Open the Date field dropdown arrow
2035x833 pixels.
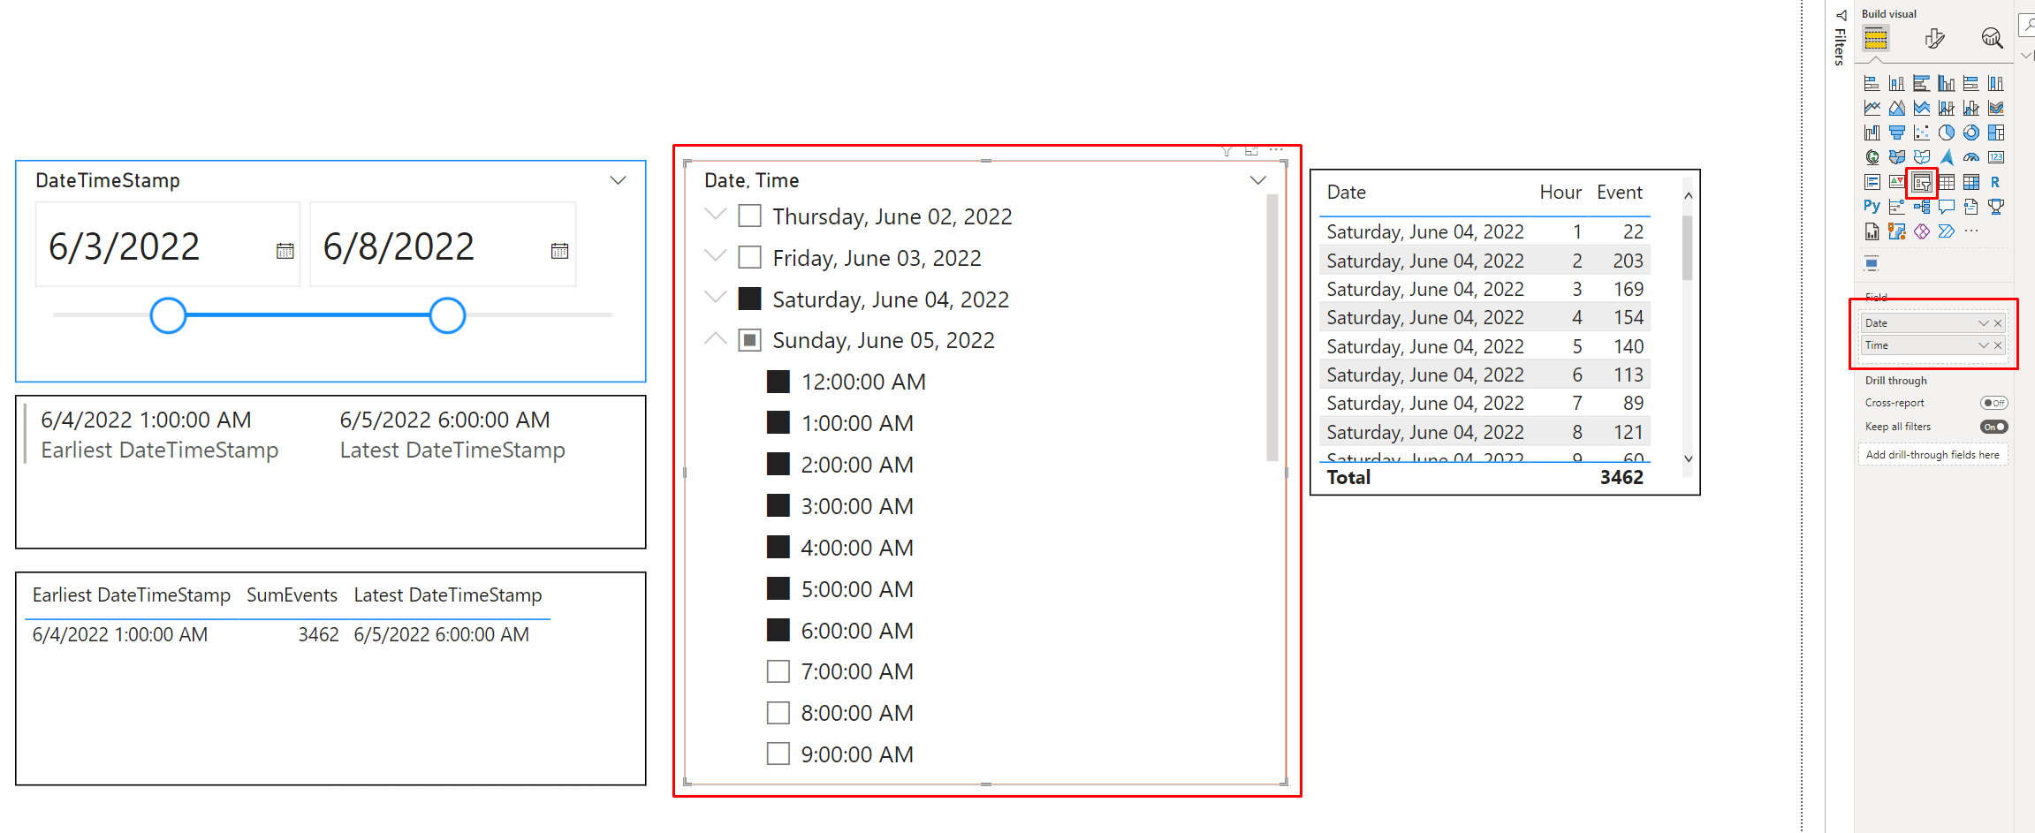(x=1983, y=323)
